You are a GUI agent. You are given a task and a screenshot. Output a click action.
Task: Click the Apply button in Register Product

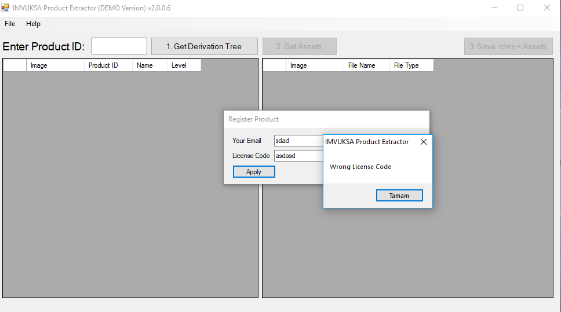tap(254, 171)
